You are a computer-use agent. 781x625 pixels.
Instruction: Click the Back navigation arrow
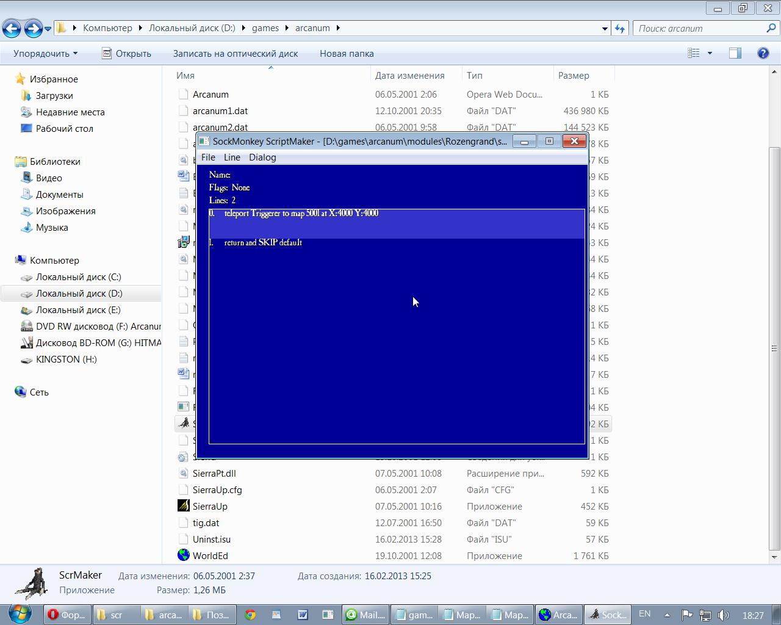coord(12,29)
